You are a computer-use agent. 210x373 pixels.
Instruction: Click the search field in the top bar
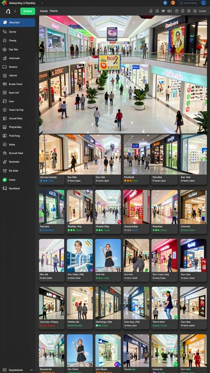[x=188, y=3]
